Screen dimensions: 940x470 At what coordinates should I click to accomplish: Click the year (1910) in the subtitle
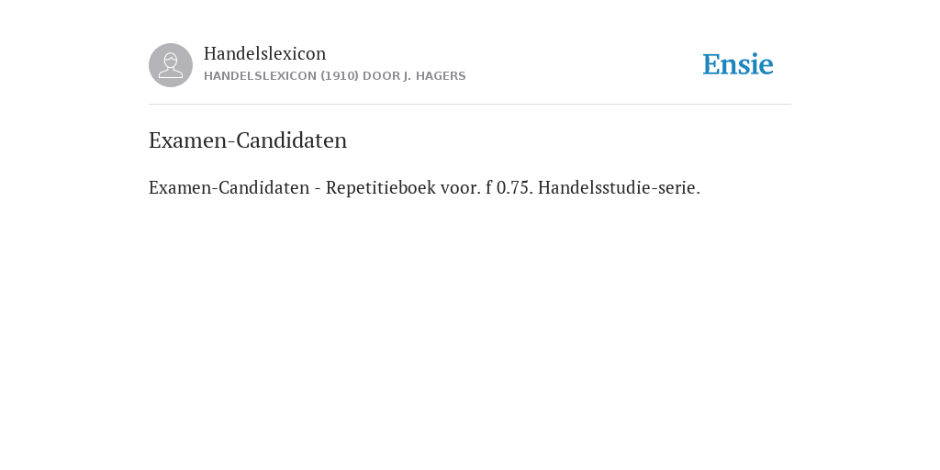pos(340,76)
